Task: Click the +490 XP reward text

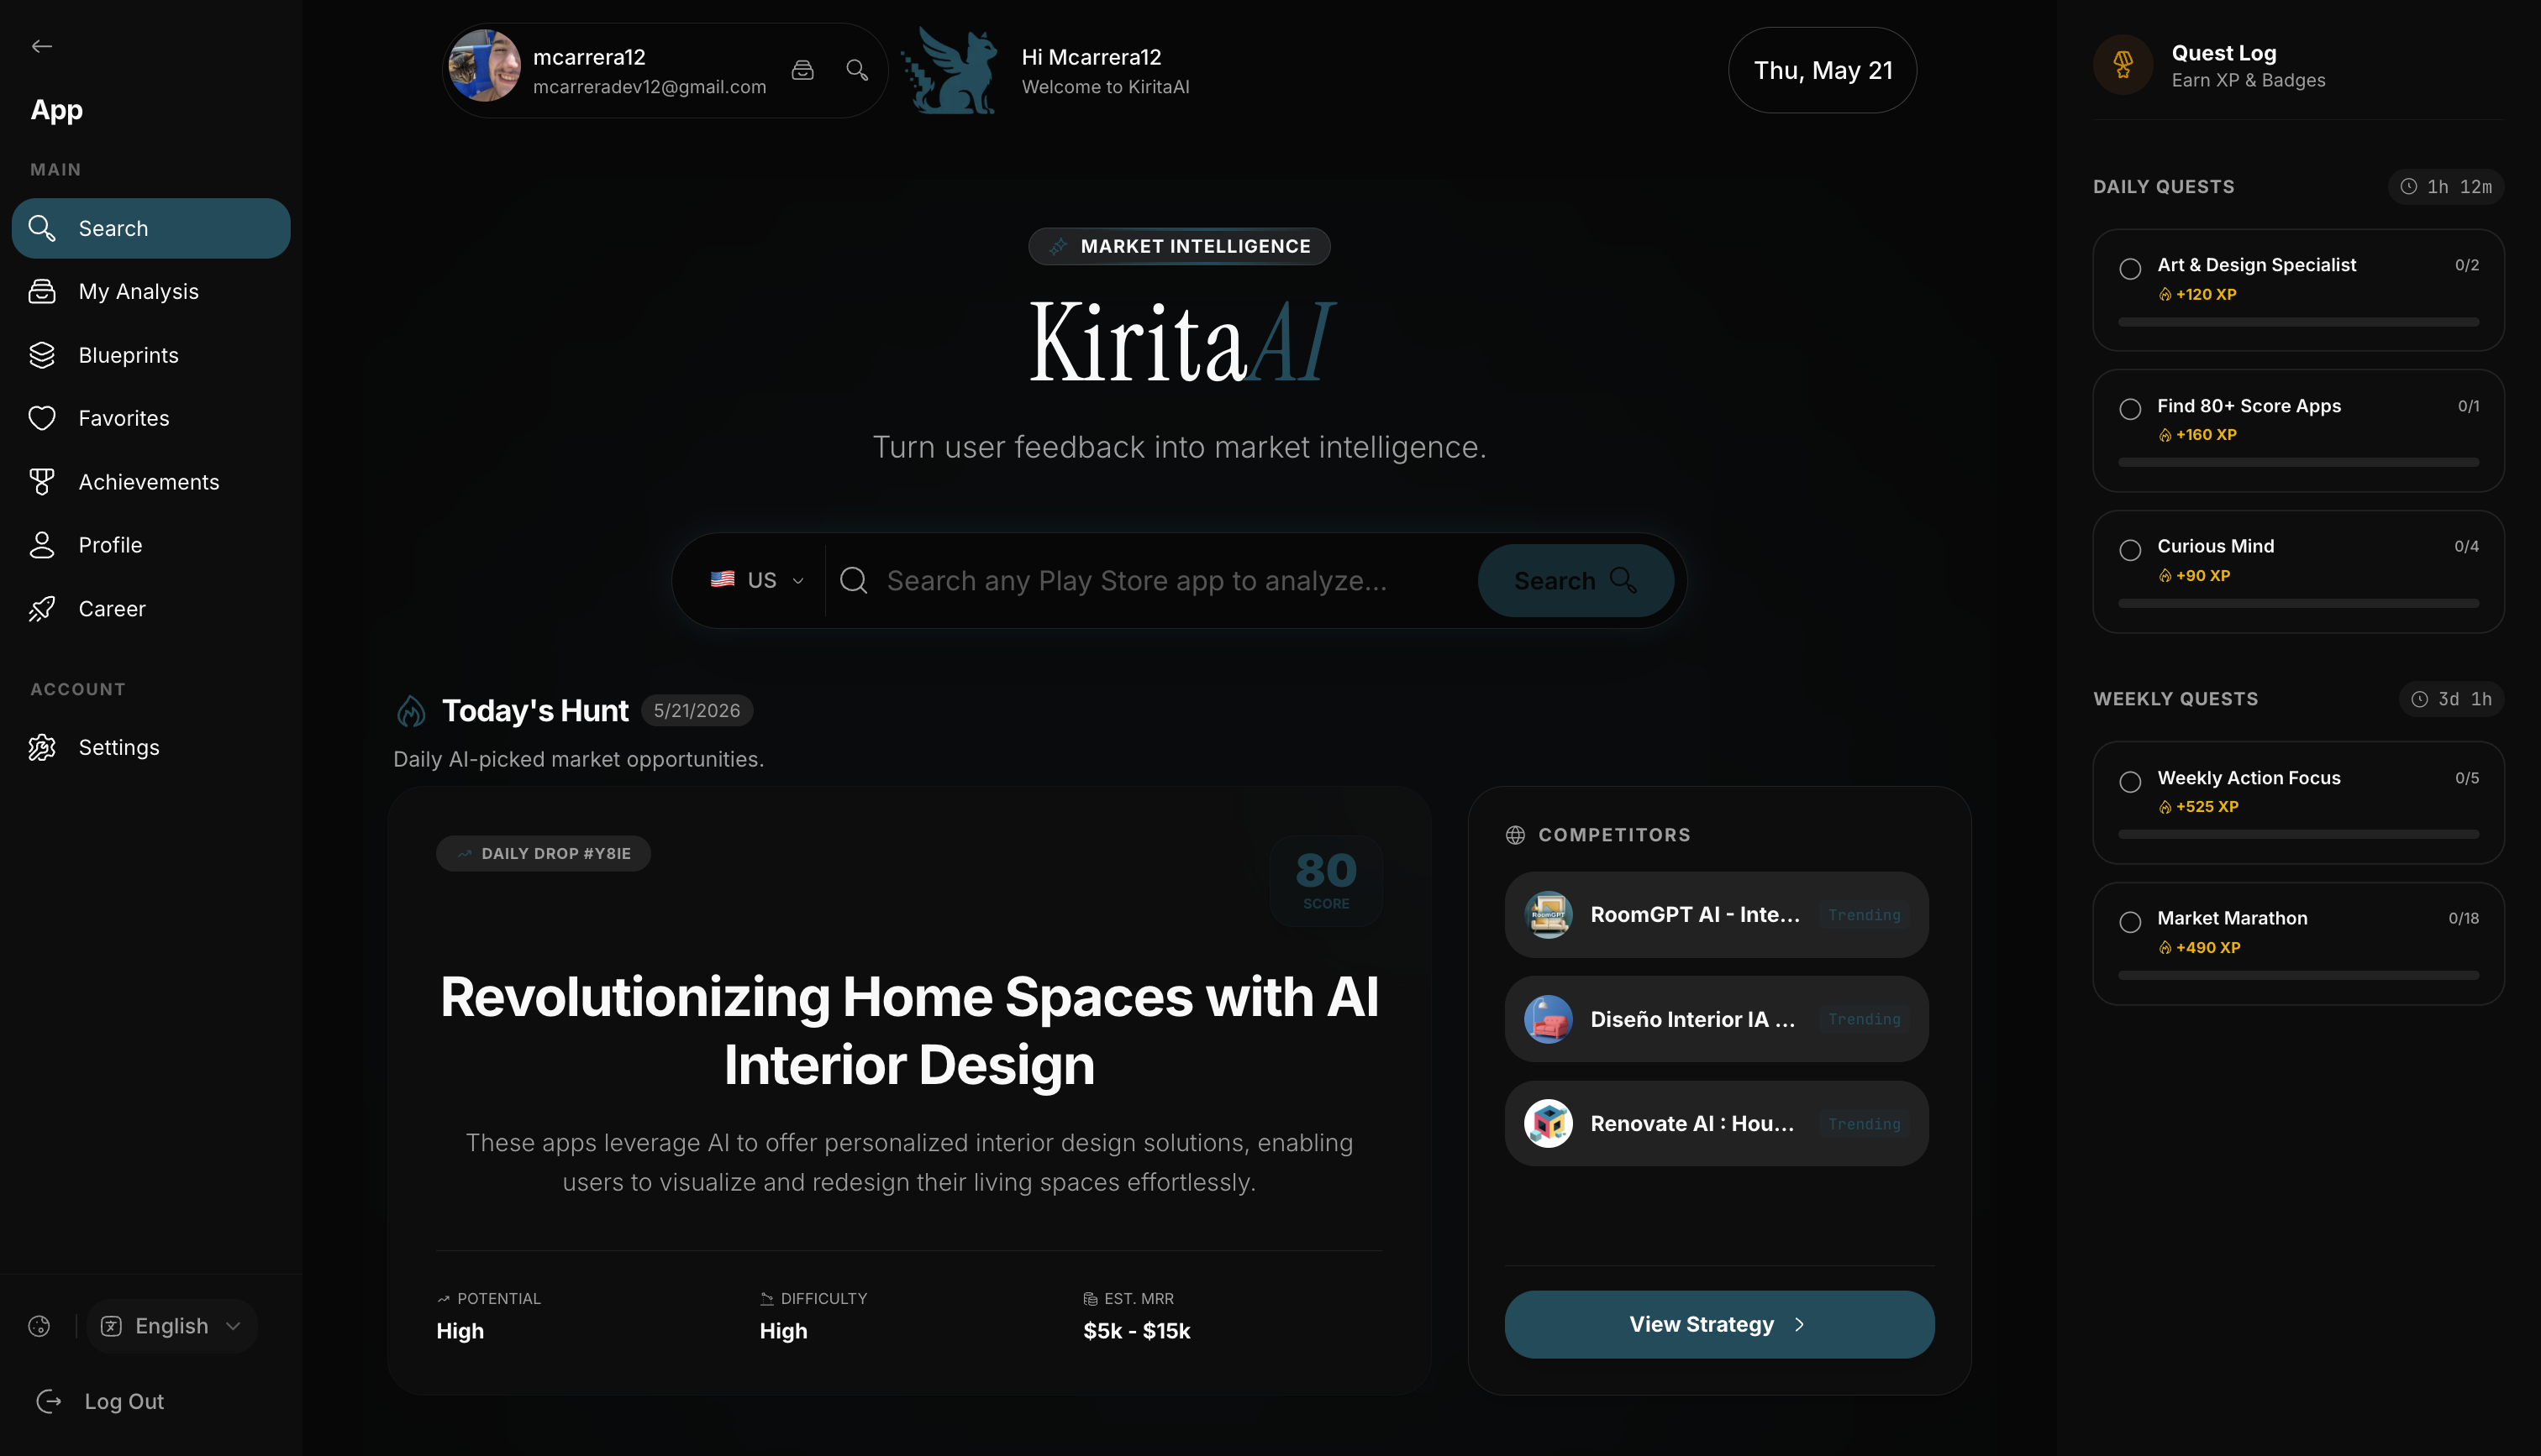Action: [2208, 947]
